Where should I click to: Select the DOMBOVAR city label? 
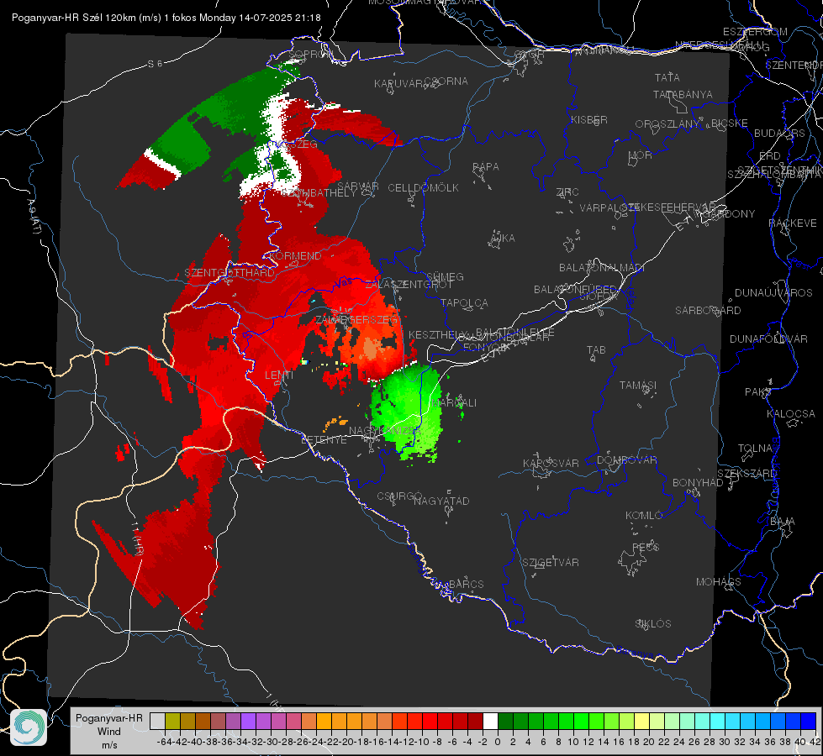click(626, 459)
